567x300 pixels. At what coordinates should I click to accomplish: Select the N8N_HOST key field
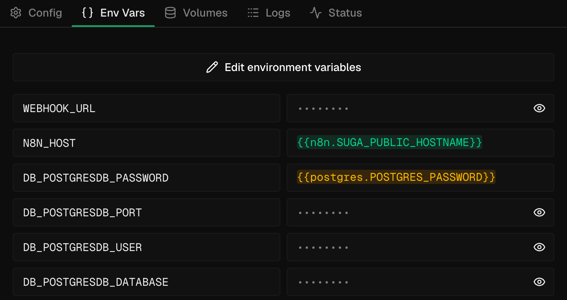pyautogui.click(x=146, y=143)
